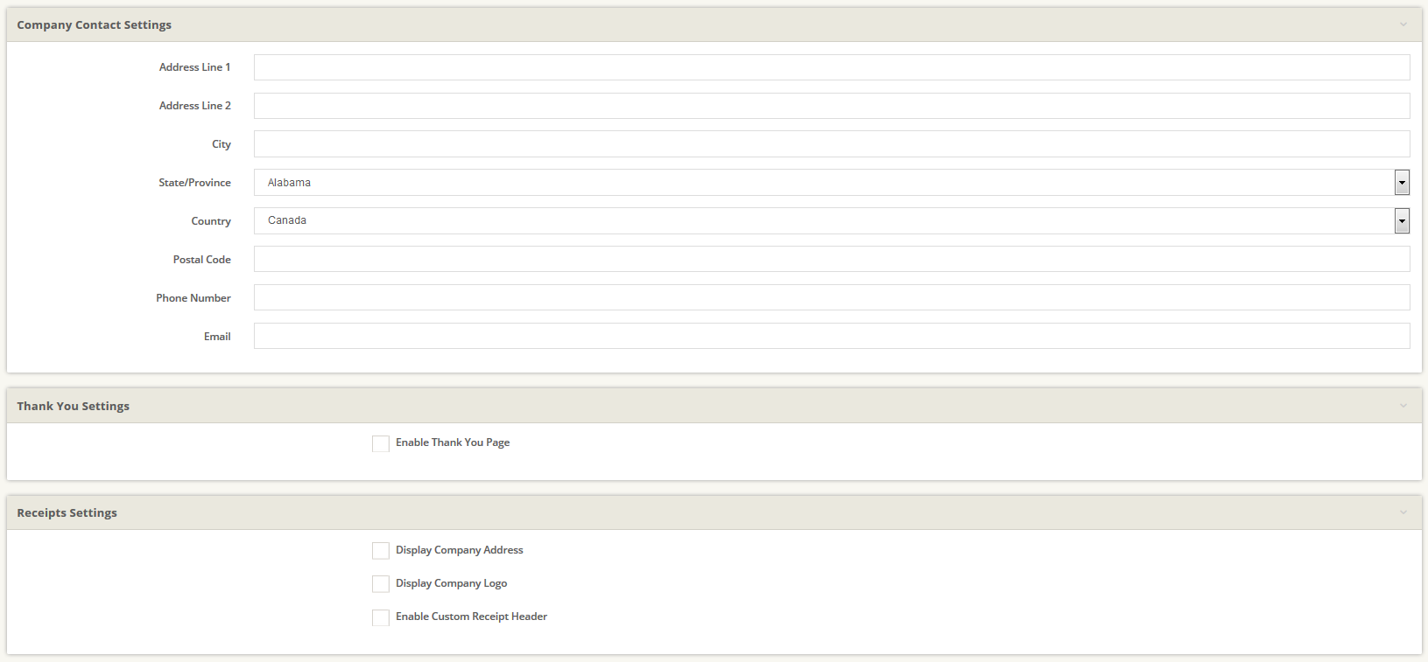
Task: Collapse the Company Contact Settings panel chevron
Action: pos(1403,24)
